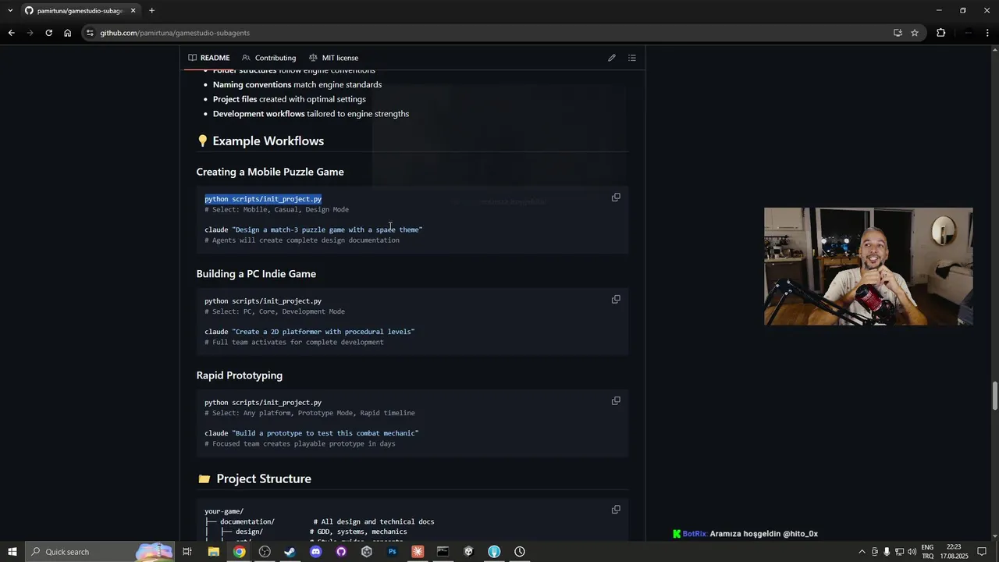Viewport: 999px width, 562px height.
Task: Click '# Focused team creates playable prototype' comment
Action: (300, 444)
